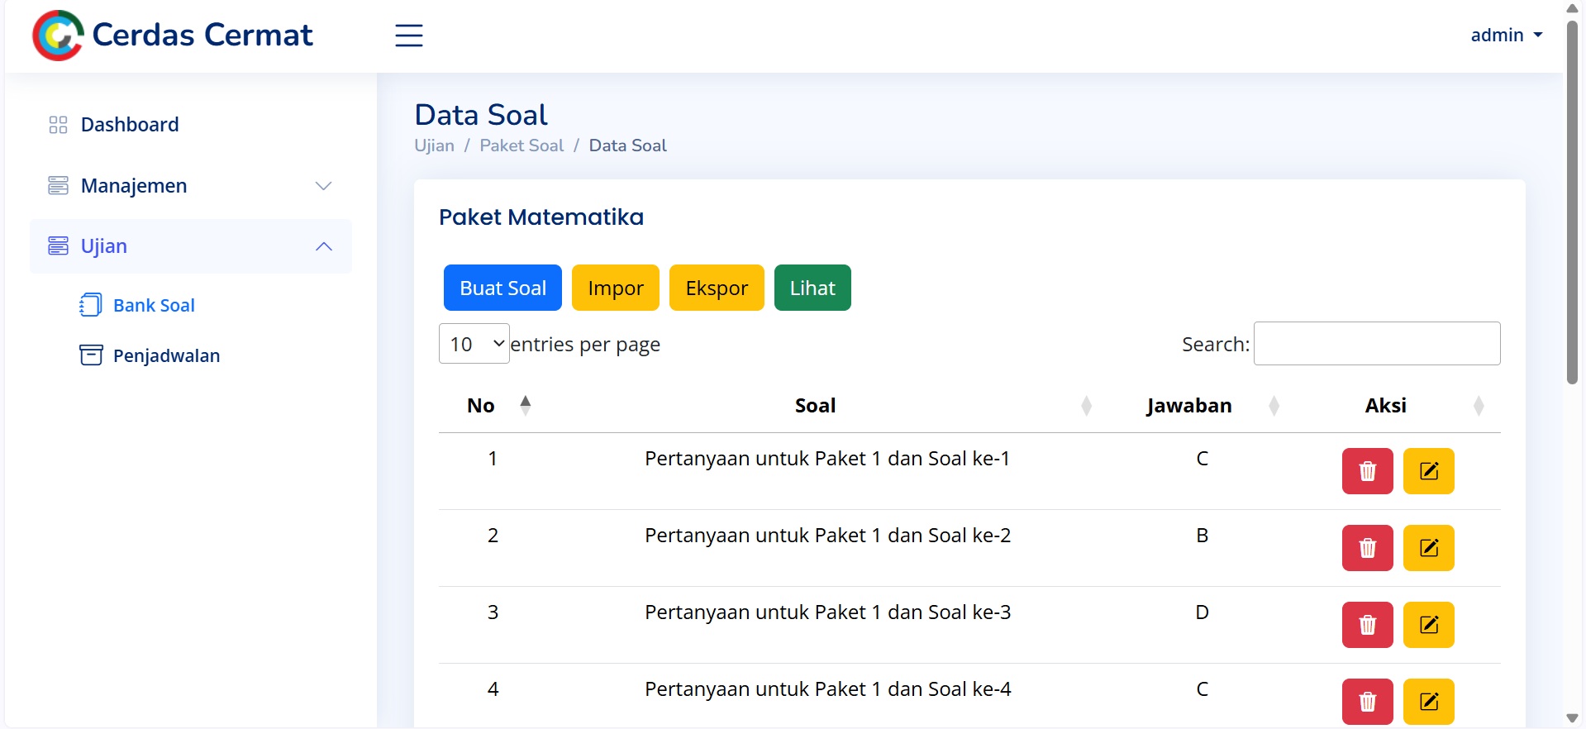This screenshot has height=729, width=1586.
Task: Click the 'Data Soal' page title
Action: tap(481, 115)
